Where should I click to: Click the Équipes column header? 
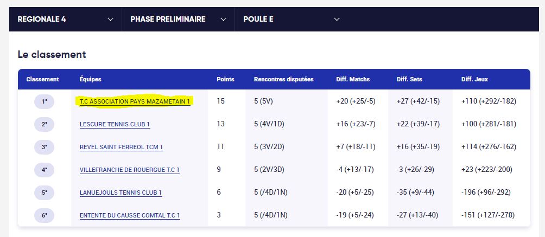pos(90,79)
